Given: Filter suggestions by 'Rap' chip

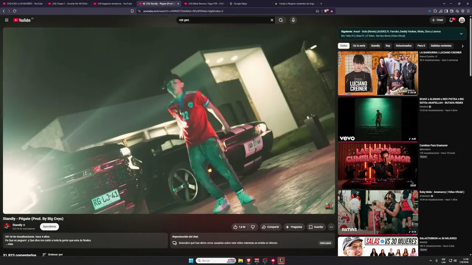Looking at the screenshot, I should pos(388,46).
